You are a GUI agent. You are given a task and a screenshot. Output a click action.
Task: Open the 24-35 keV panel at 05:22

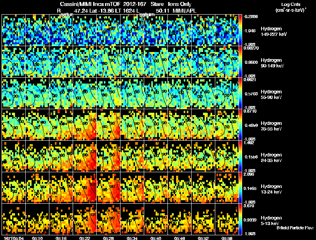(x=85, y=156)
